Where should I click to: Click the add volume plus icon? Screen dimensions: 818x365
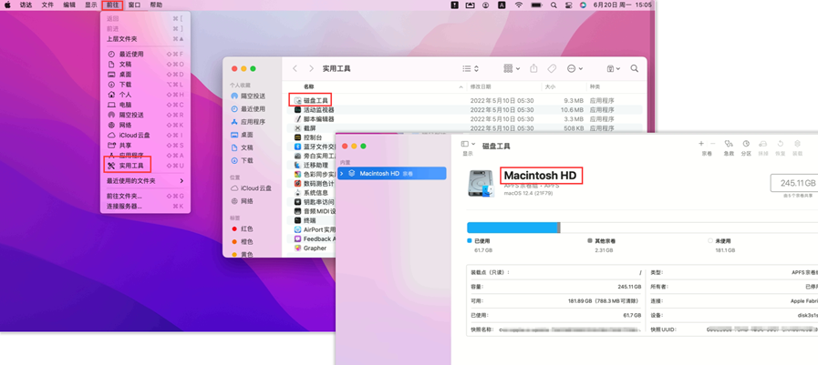[700, 144]
